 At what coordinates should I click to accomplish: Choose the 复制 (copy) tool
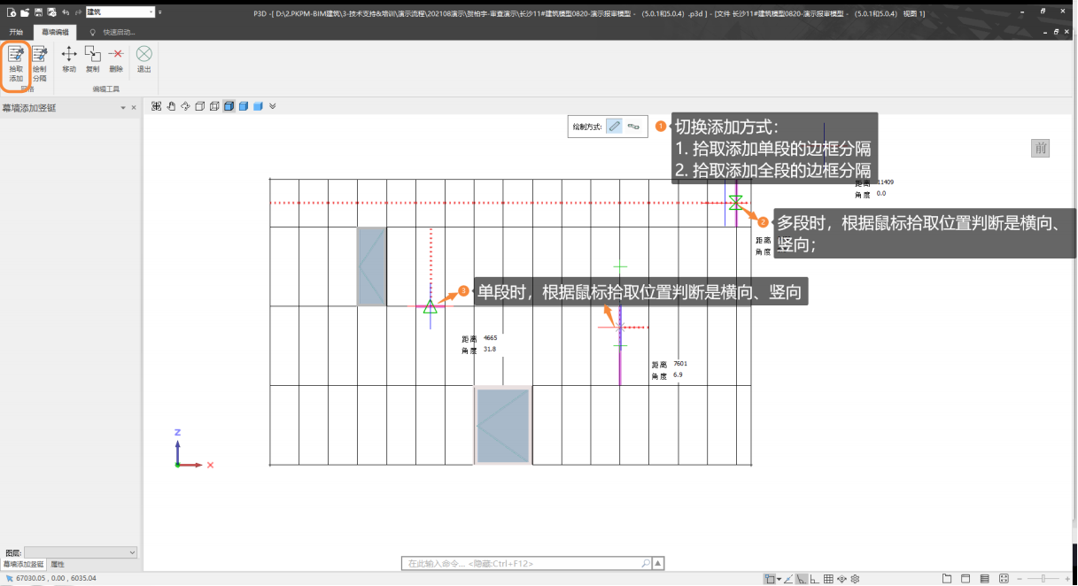pyautogui.click(x=93, y=59)
